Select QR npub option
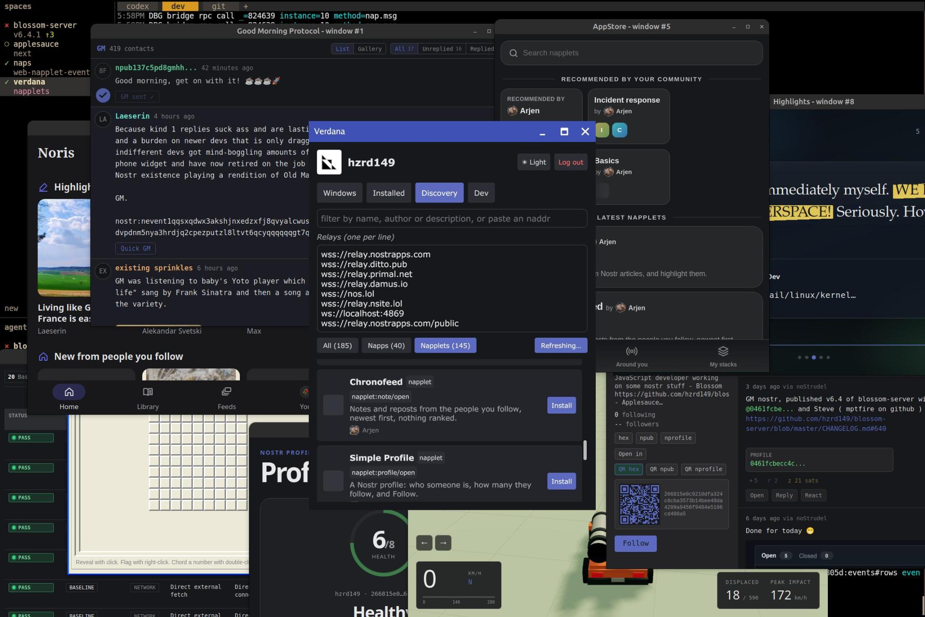This screenshot has height=617, width=925. point(662,469)
